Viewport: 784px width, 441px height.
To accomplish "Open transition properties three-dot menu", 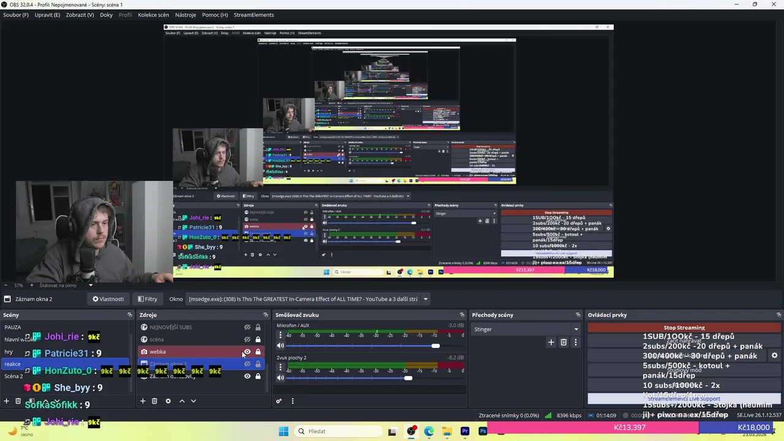I will click(x=575, y=342).
